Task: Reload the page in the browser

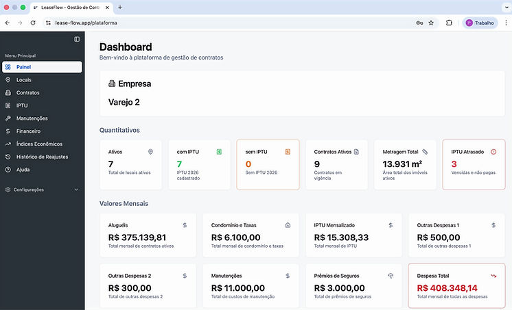Action: click(33, 23)
